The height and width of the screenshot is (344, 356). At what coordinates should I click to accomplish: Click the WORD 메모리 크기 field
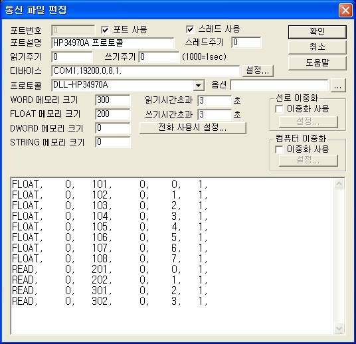click(x=113, y=100)
